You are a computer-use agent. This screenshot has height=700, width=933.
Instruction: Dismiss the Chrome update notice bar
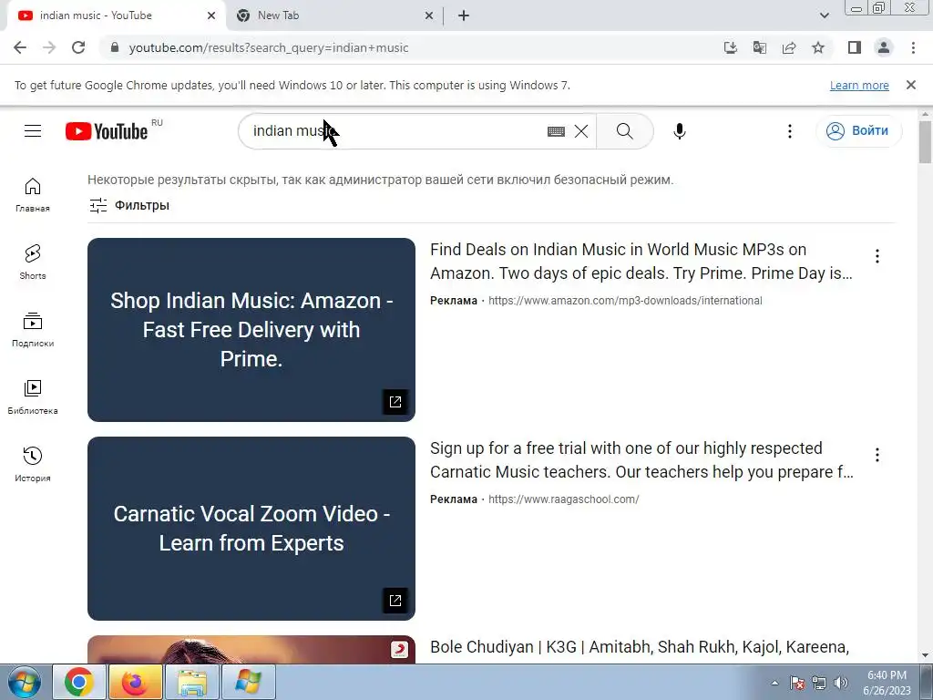911,85
